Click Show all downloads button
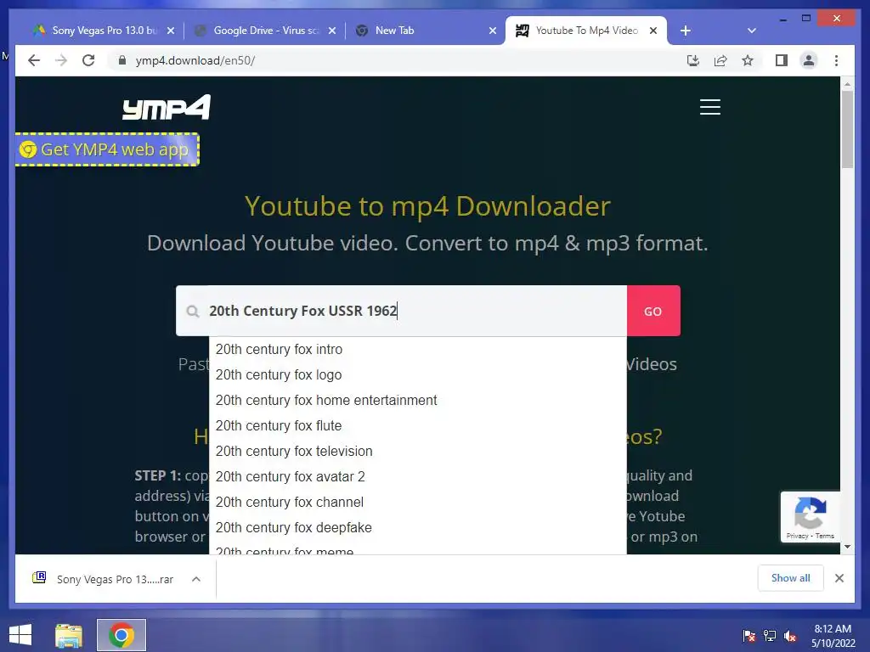 tap(790, 578)
